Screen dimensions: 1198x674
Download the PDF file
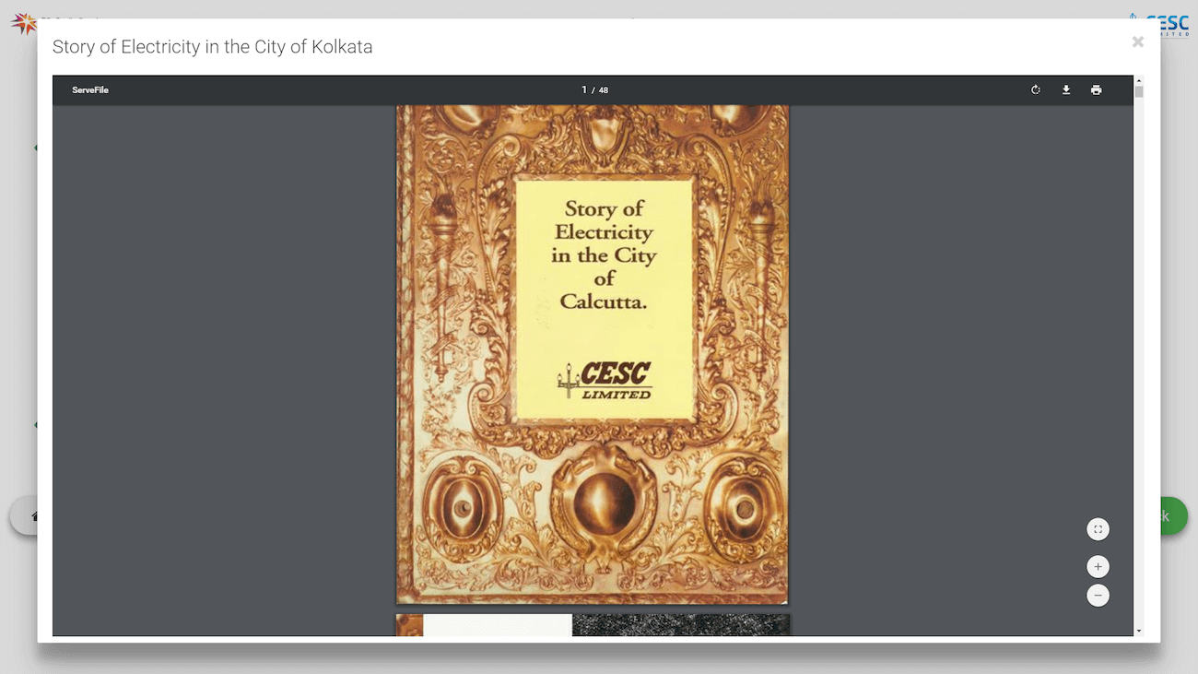(x=1066, y=90)
